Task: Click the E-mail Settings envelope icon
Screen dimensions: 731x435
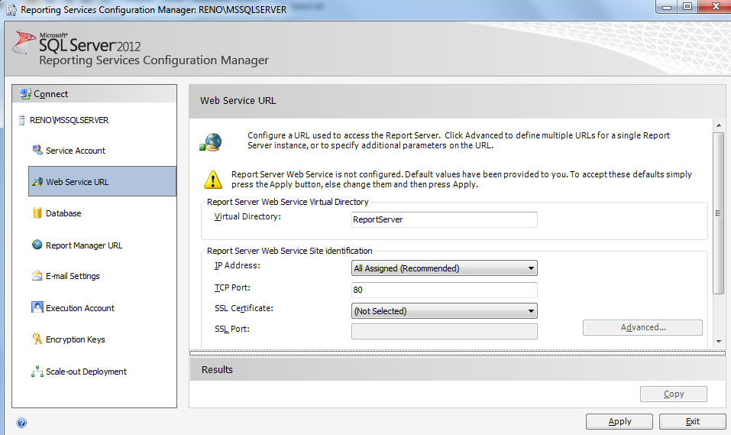Action: (x=37, y=275)
